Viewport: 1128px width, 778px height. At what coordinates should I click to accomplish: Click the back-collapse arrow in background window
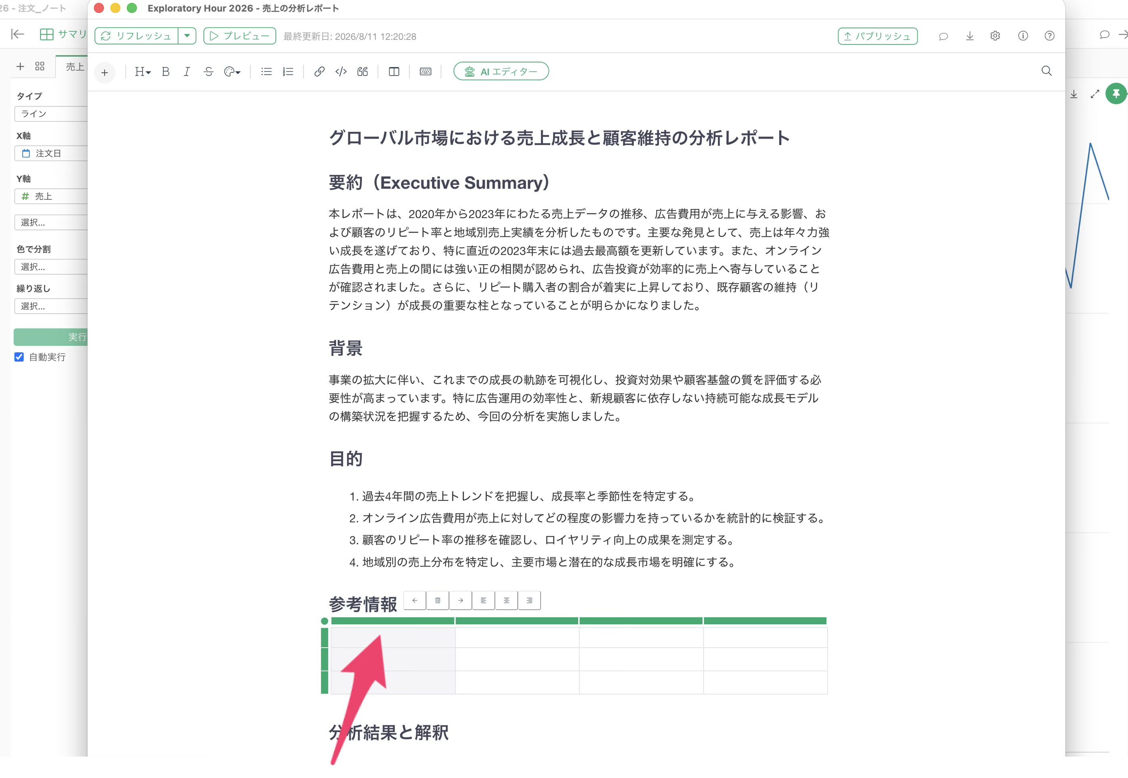17,34
